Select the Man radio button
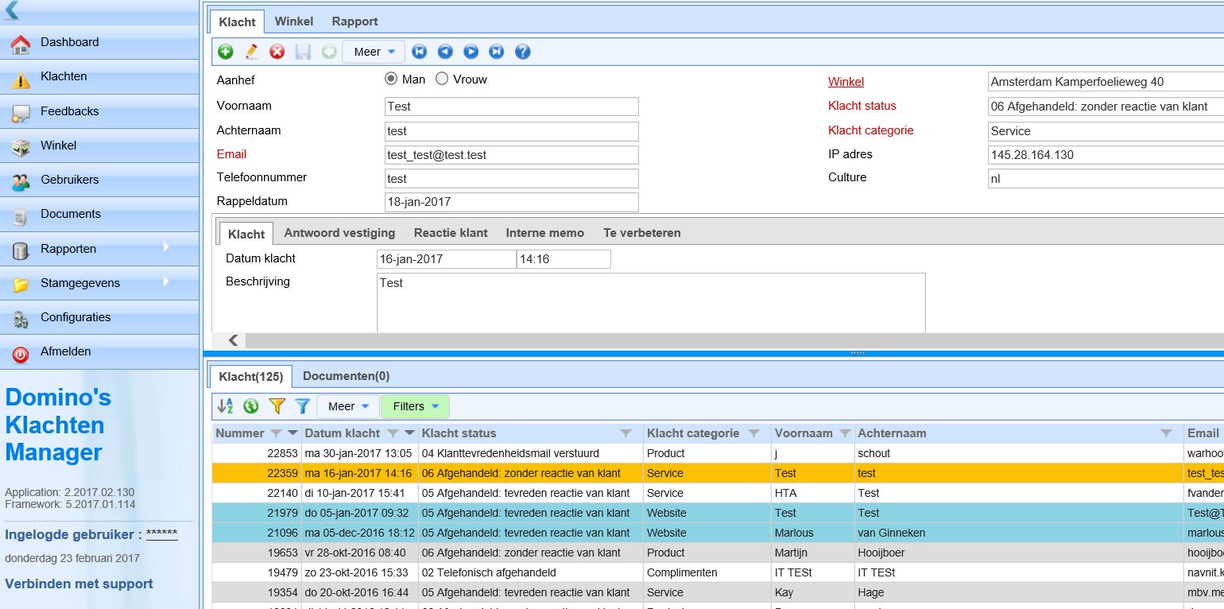The width and height of the screenshot is (1224, 609). [390, 79]
